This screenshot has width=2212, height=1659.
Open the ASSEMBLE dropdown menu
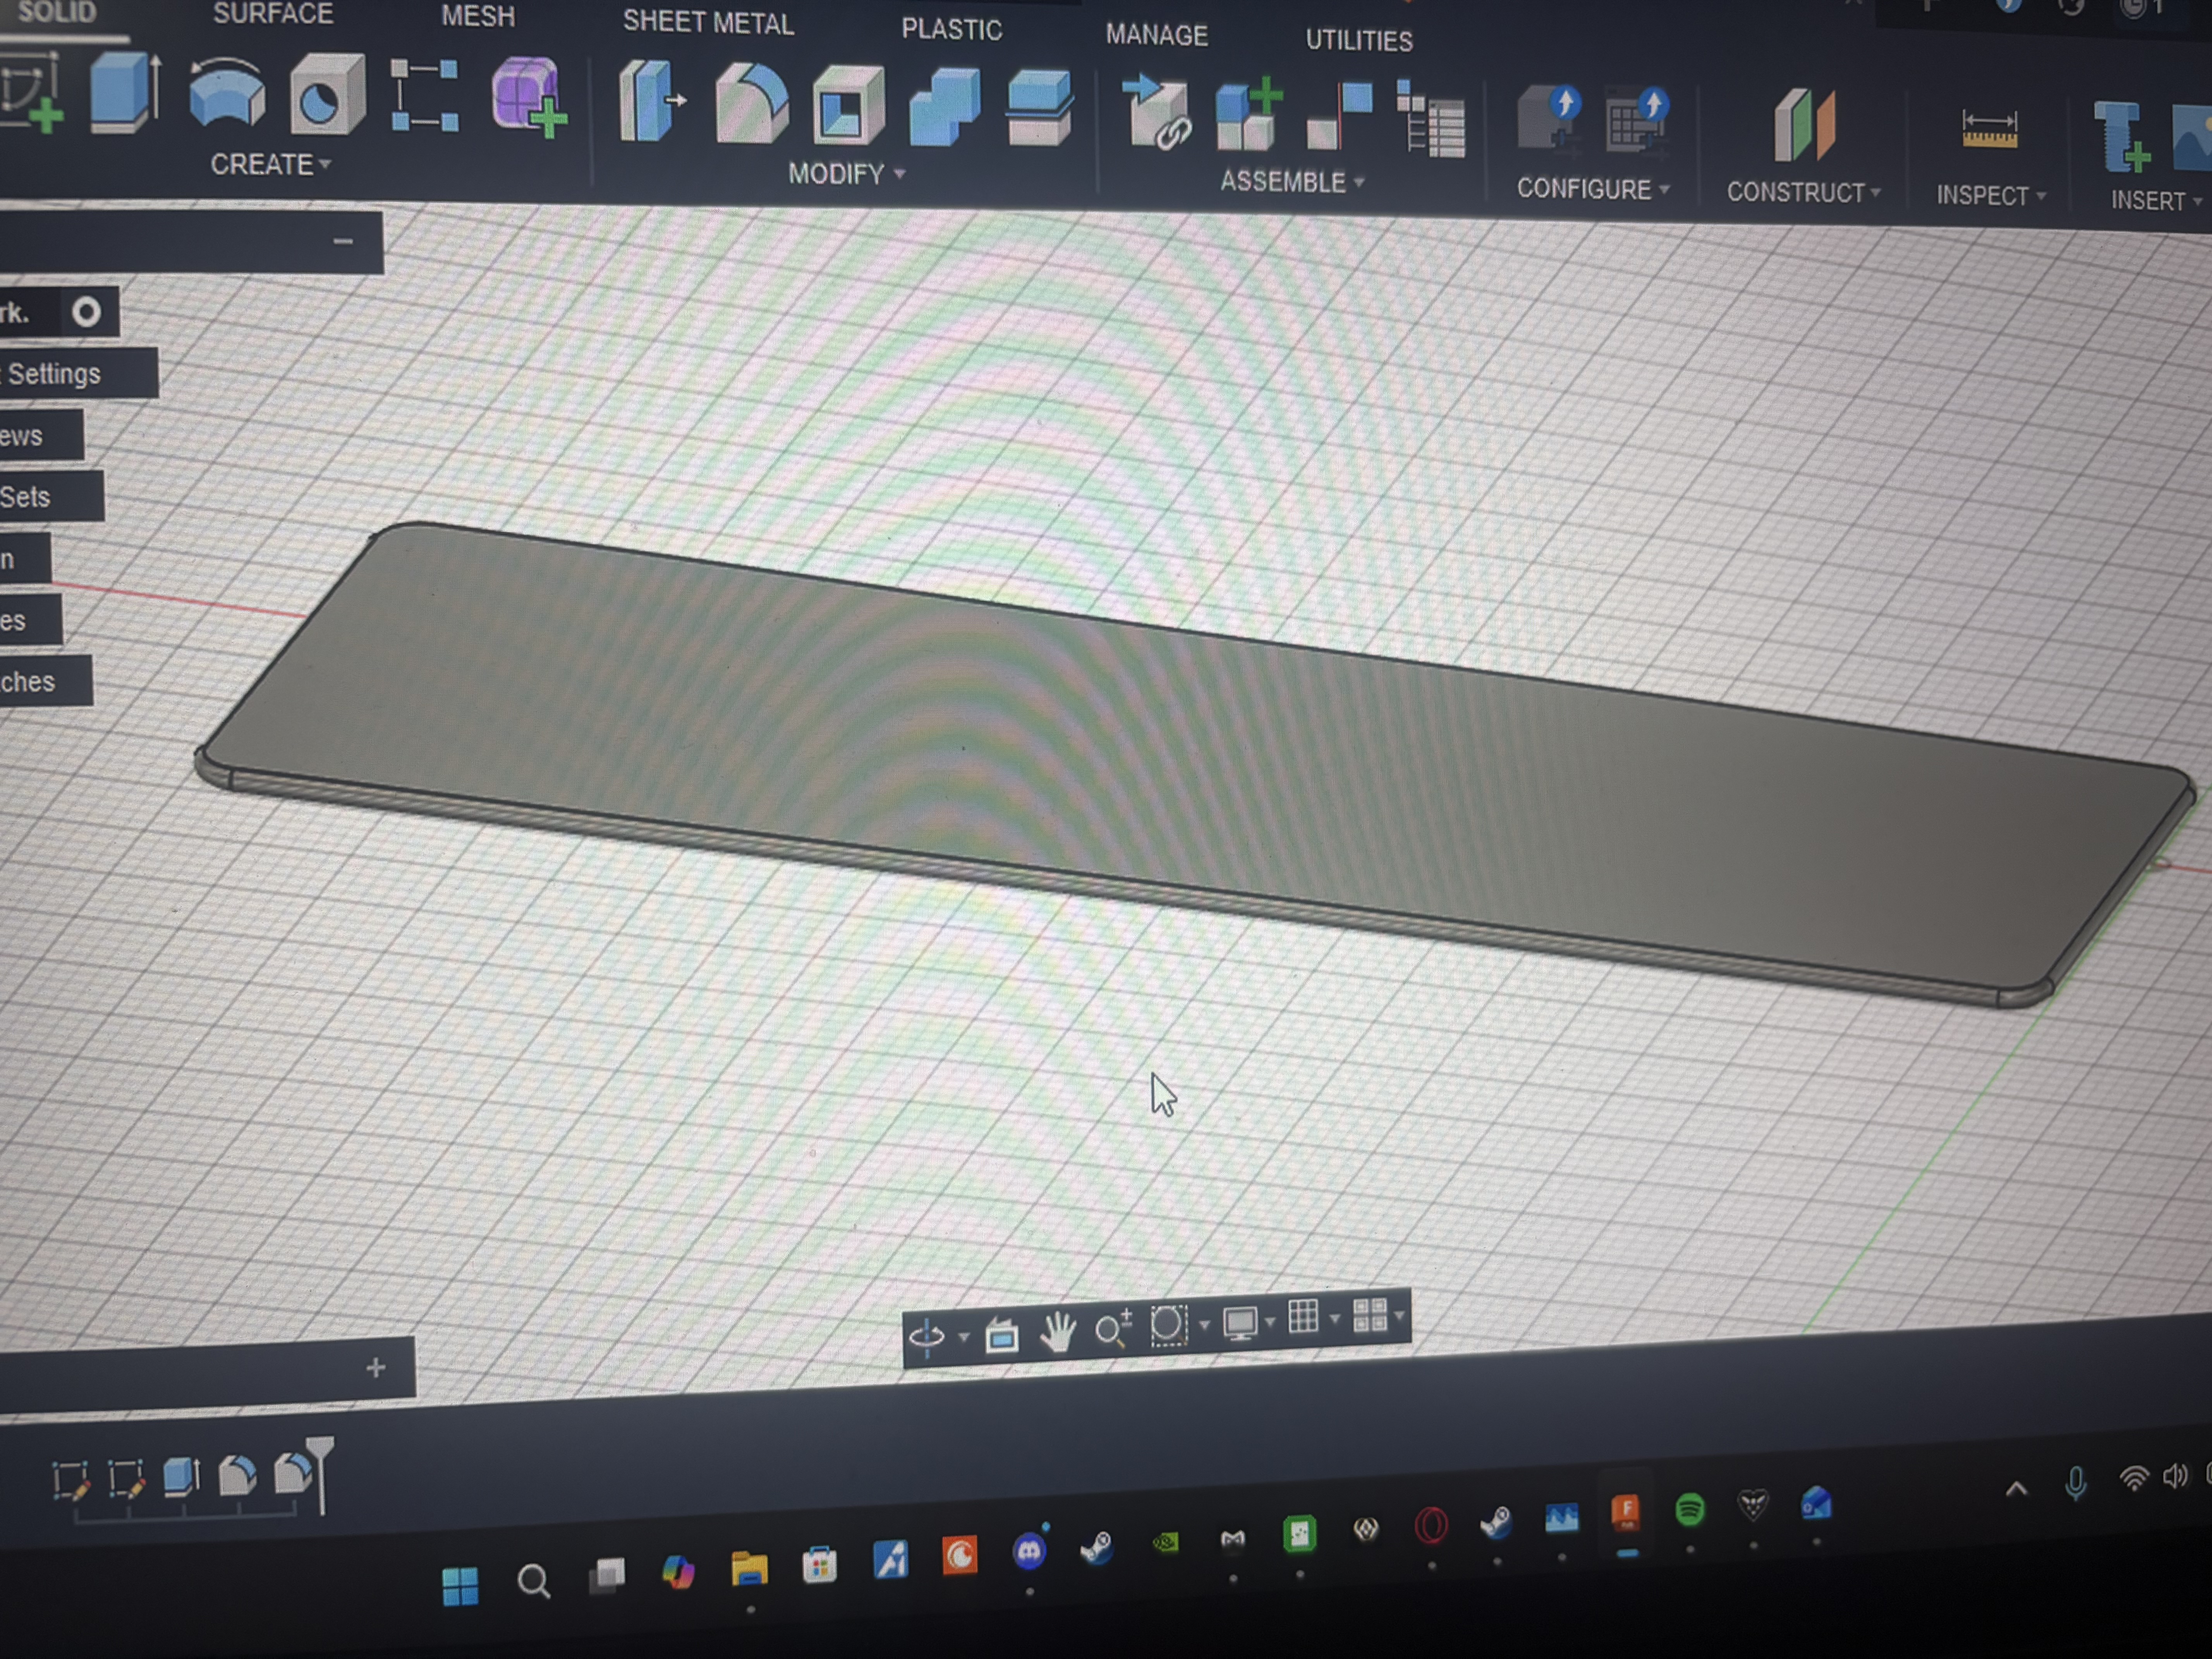[1291, 182]
